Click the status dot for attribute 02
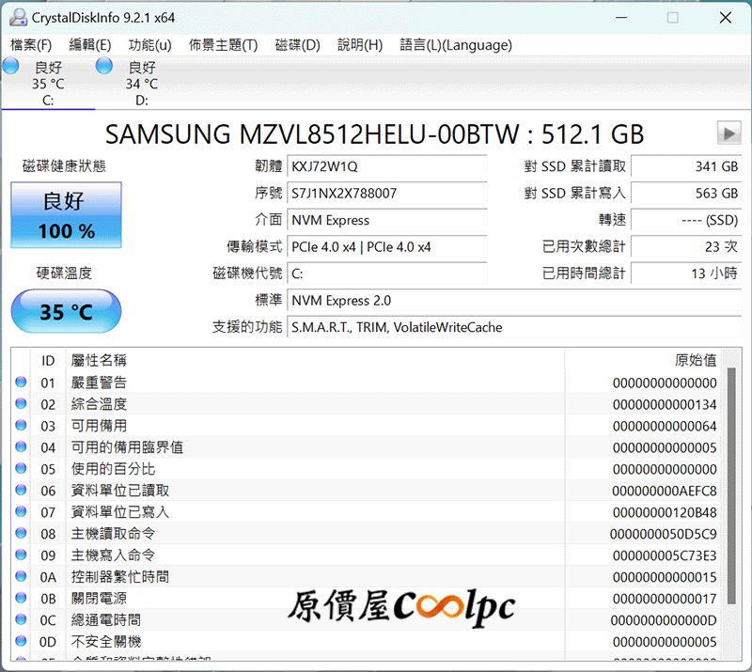Image resolution: width=752 pixels, height=672 pixels. [21, 403]
